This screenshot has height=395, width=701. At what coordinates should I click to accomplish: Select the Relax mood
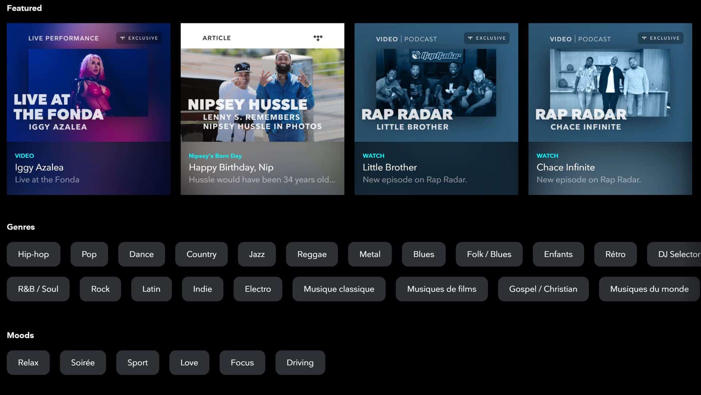pos(28,363)
